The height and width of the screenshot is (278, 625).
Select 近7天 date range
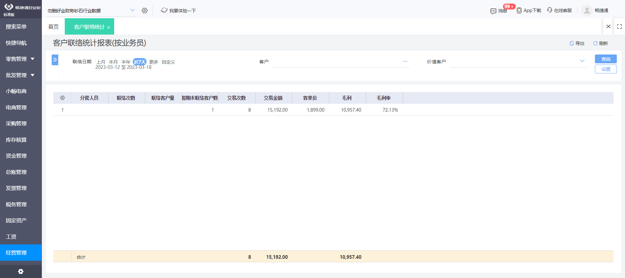pos(140,62)
